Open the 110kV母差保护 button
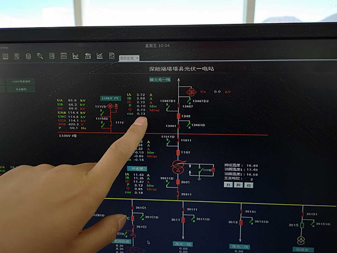The height and width of the screenshot is (253, 337). click(21, 82)
